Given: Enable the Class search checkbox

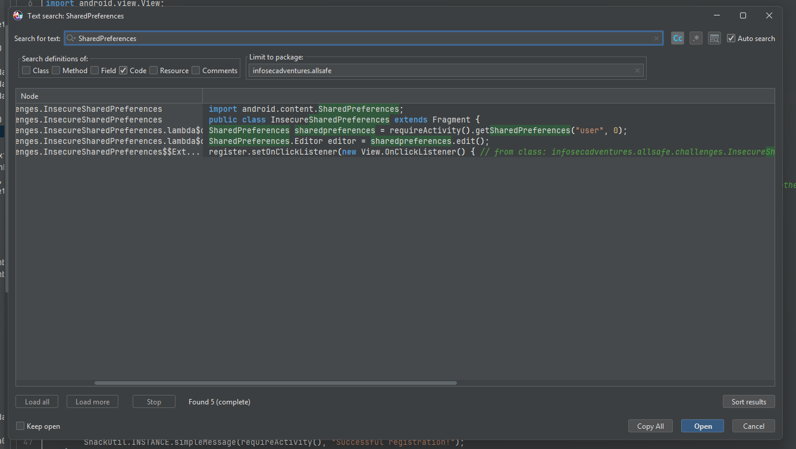Looking at the screenshot, I should coord(26,70).
